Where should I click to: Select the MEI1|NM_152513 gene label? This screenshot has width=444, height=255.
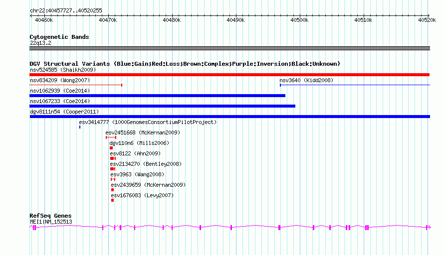tap(51, 222)
